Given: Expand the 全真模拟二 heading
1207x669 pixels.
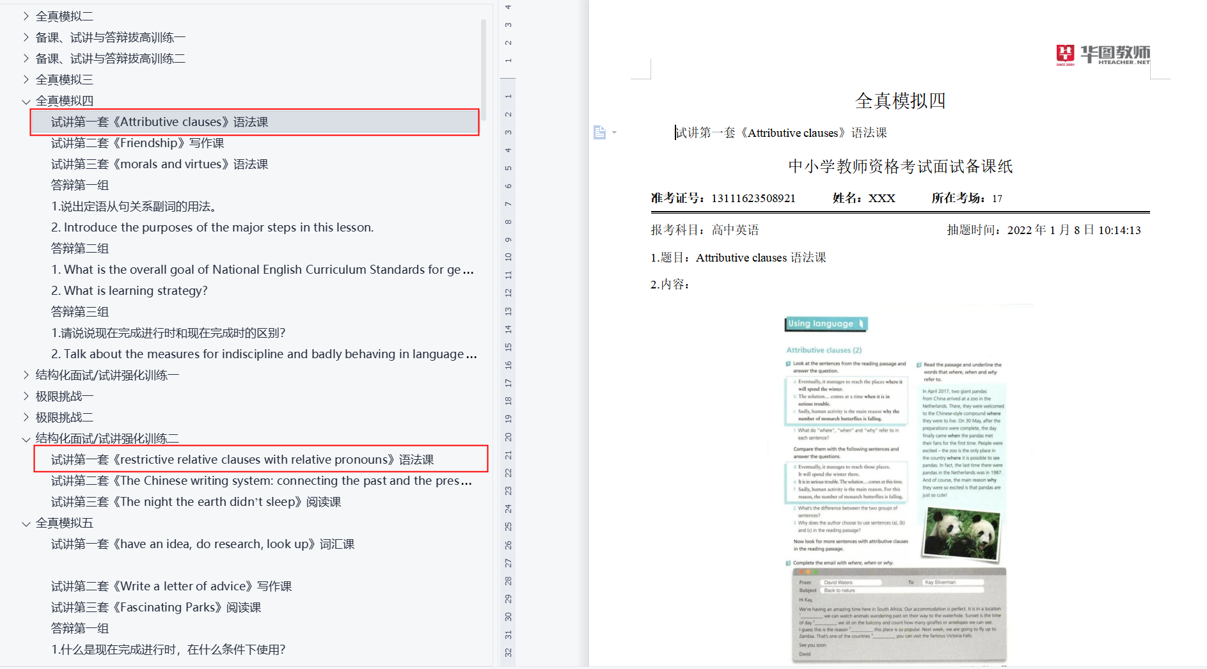Looking at the screenshot, I should [x=26, y=16].
